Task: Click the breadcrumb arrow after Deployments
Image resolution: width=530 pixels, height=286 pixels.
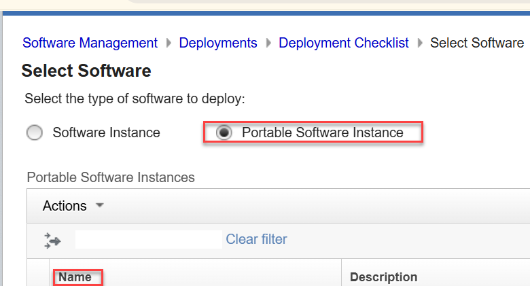Action: 268,43
